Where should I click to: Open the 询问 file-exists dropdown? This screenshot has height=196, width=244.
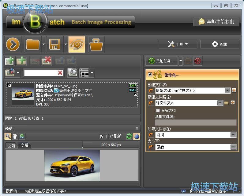233,135
